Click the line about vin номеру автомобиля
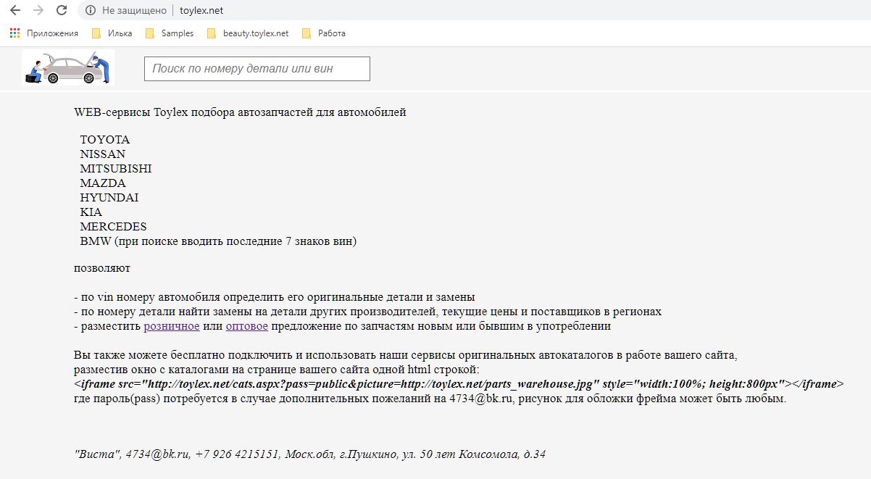871x479 pixels. 275,297
